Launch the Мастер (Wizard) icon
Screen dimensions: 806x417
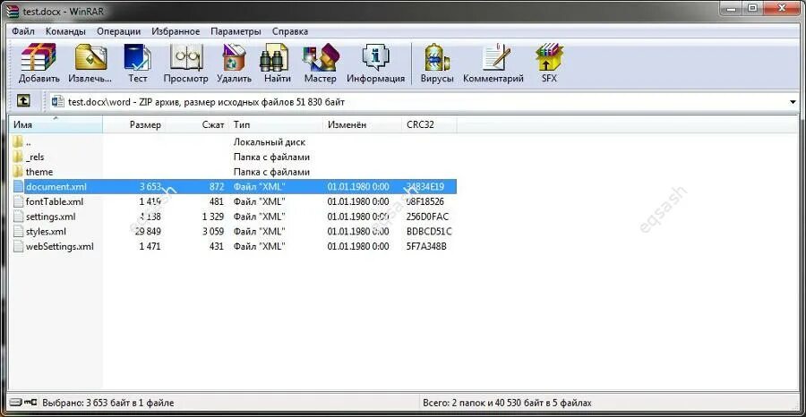pyautogui.click(x=321, y=57)
